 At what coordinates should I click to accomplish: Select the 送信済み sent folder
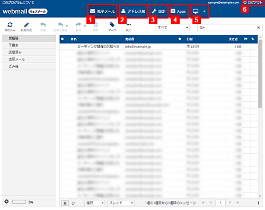pyautogui.click(x=29, y=52)
